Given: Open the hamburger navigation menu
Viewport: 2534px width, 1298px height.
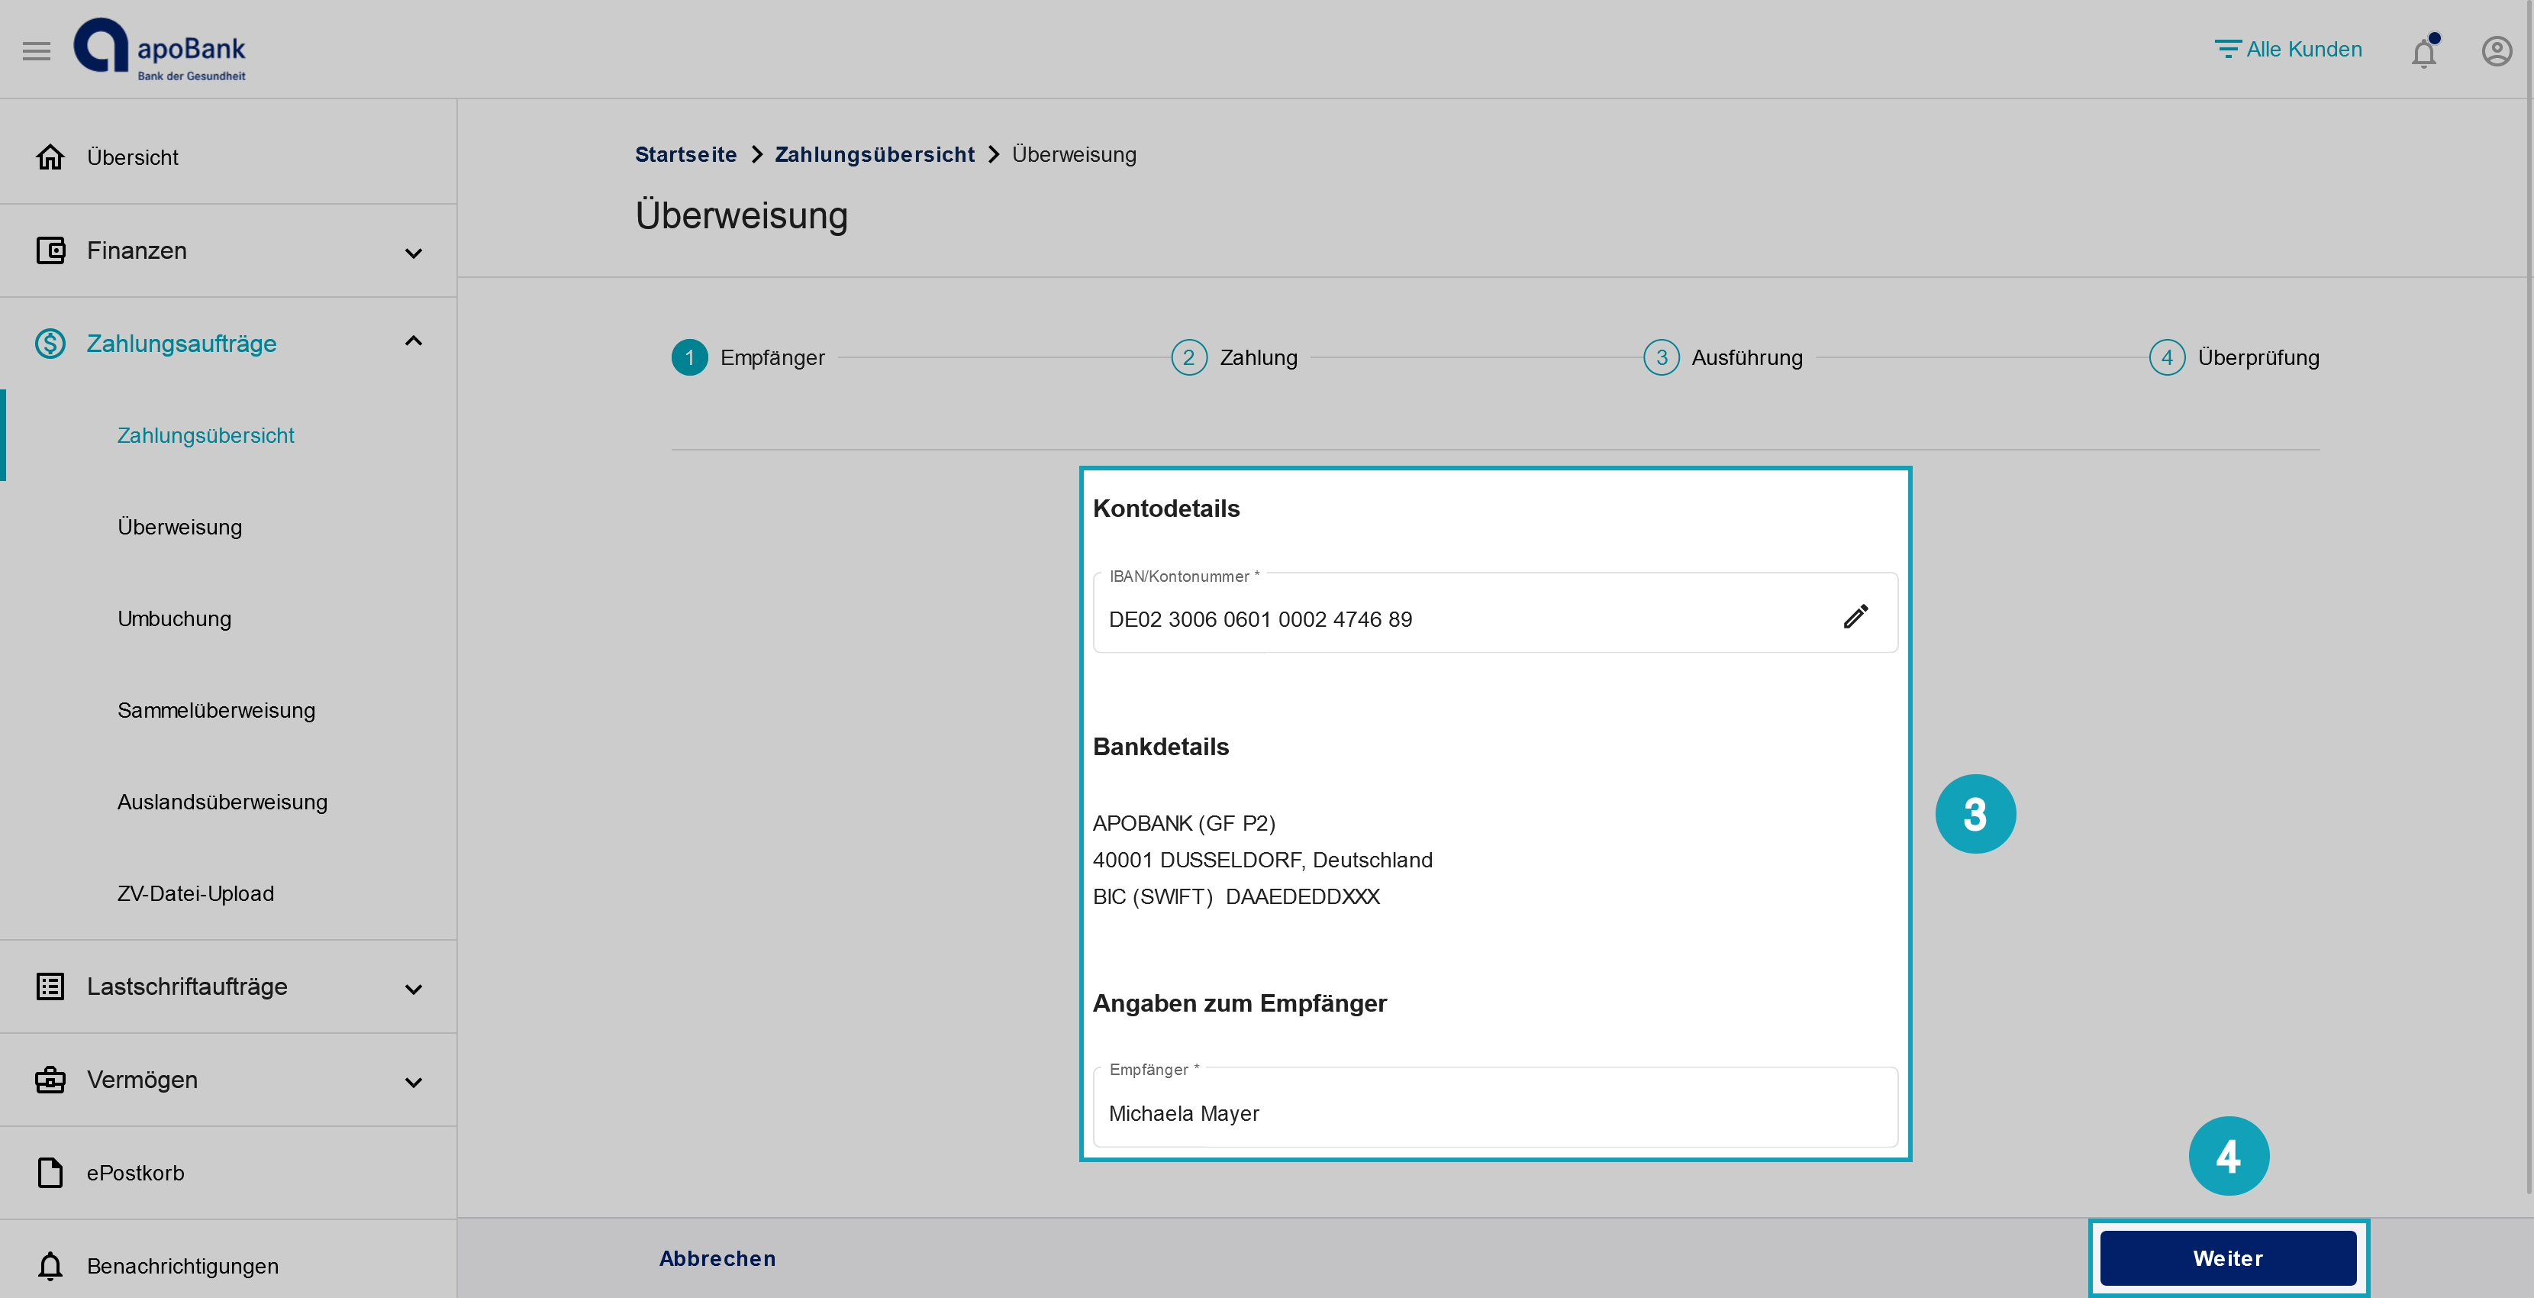Looking at the screenshot, I should [x=37, y=50].
